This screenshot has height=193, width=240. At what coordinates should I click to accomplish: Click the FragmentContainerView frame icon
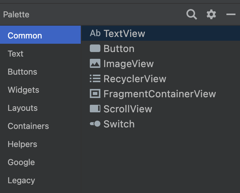[x=95, y=93]
